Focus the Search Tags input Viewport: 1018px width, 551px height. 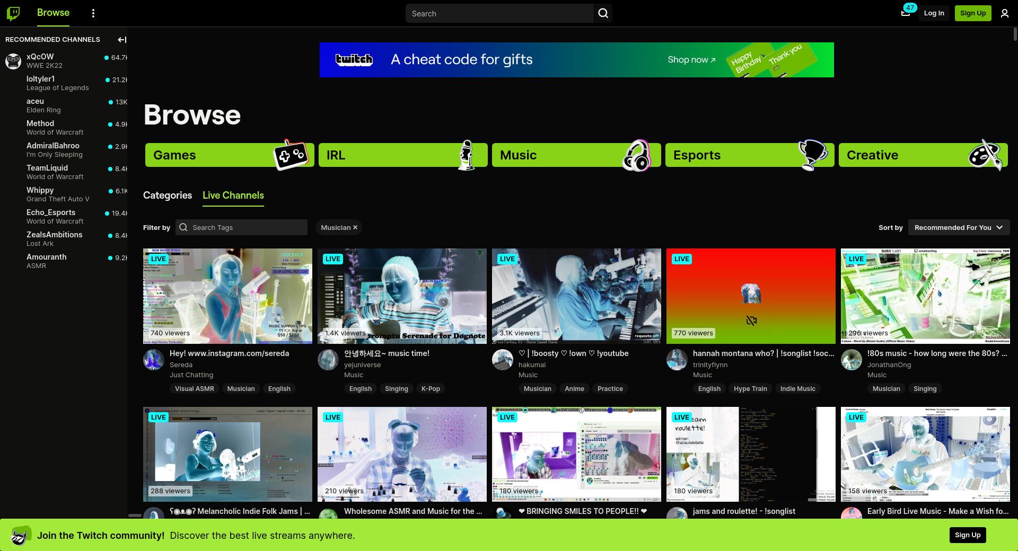241,227
